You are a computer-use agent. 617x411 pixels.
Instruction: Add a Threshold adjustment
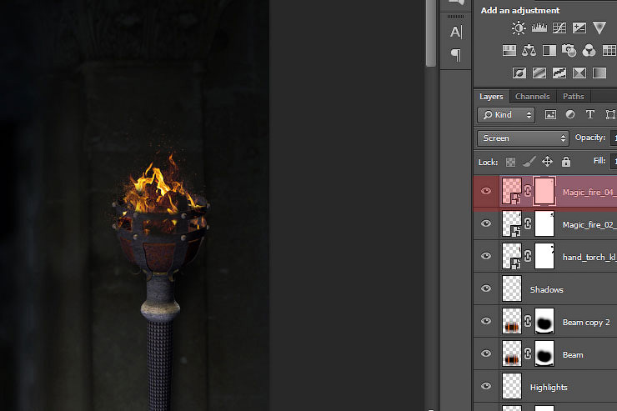point(559,73)
